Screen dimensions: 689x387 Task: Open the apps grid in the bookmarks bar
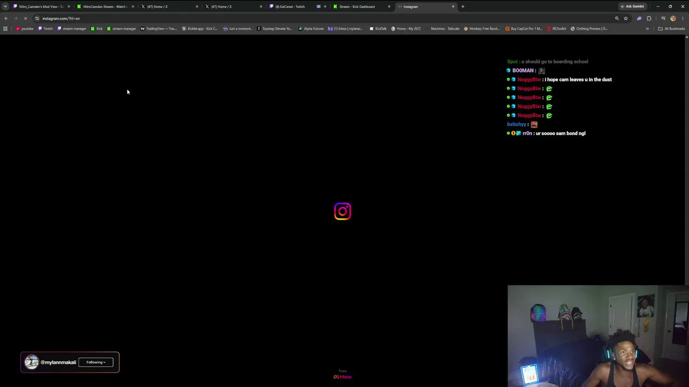coord(5,28)
